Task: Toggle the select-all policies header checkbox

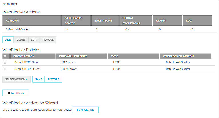Action: pos(5,56)
